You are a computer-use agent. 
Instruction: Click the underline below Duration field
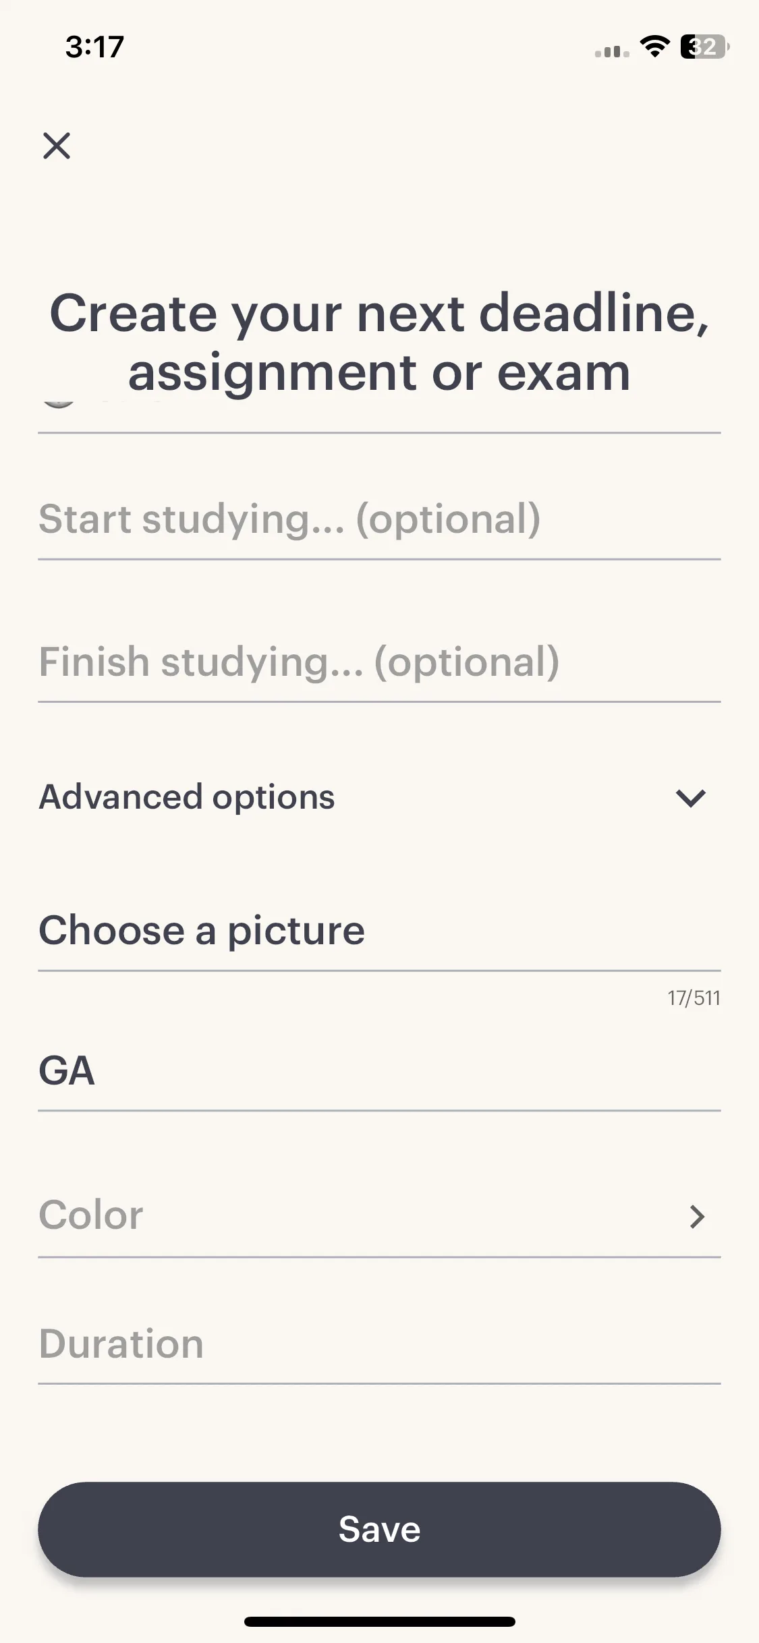379,1384
